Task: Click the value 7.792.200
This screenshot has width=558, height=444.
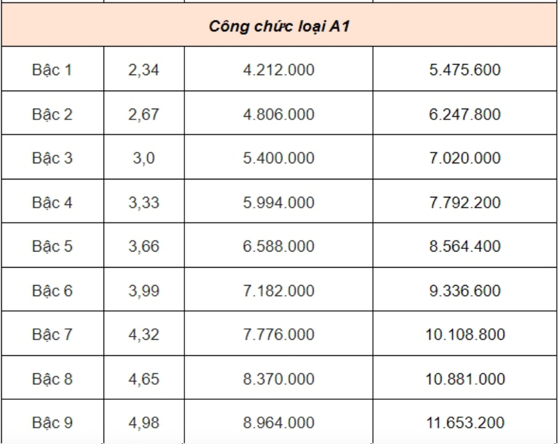Action: (465, 202)
